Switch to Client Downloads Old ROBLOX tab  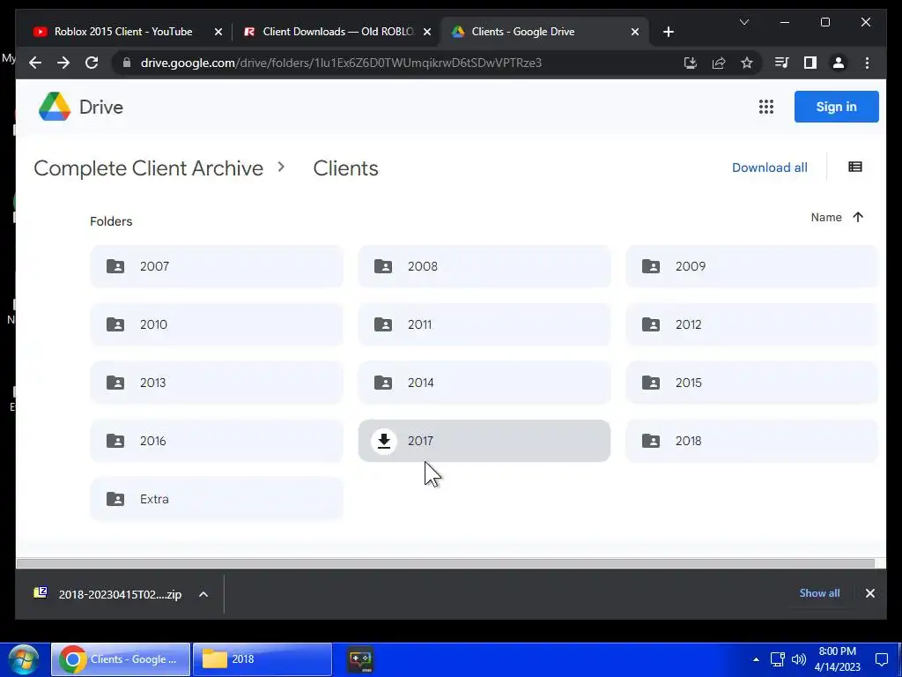click(338, 32)
